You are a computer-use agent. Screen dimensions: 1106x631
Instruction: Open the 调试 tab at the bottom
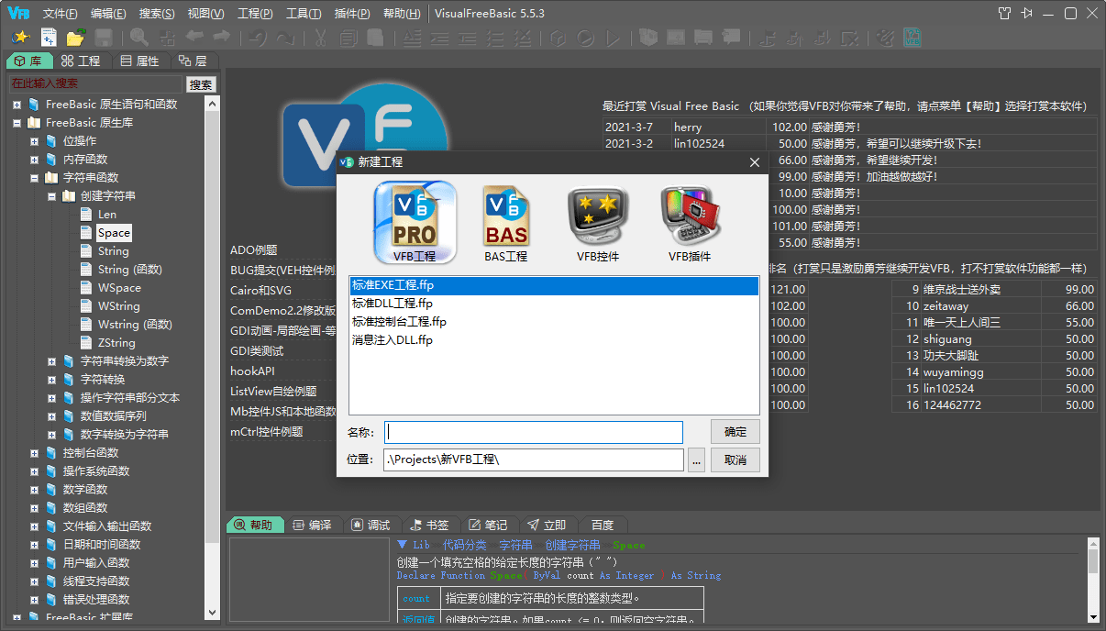371,525
